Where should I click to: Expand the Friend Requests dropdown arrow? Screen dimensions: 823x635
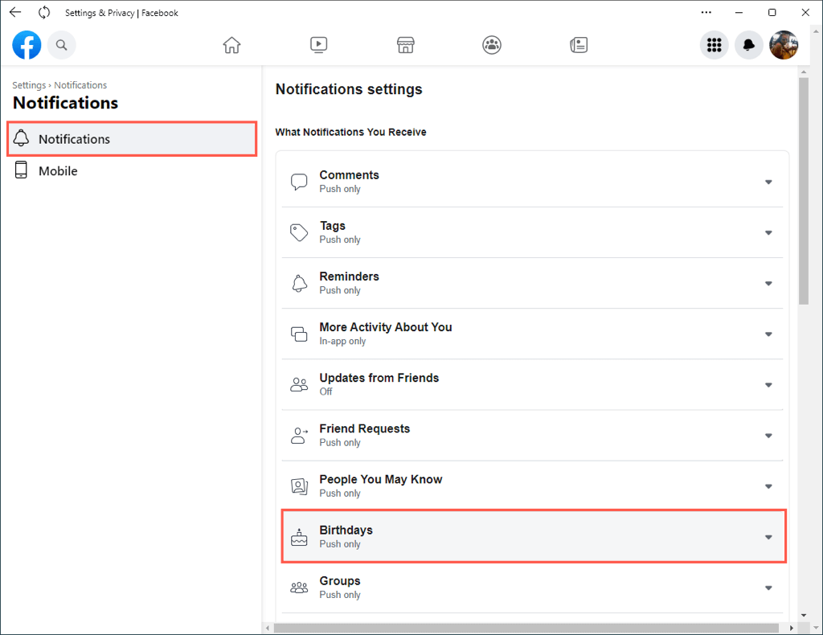768,436
